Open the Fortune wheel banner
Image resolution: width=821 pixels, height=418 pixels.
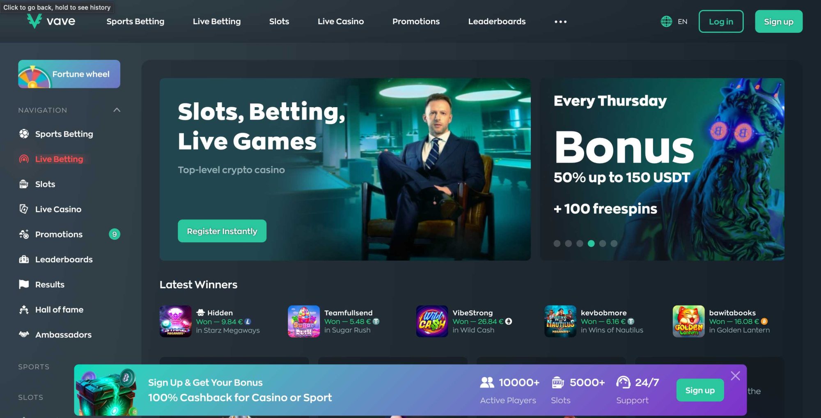[x=69, y=74]
